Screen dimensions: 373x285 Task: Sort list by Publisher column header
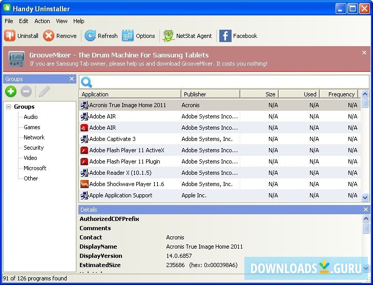click(210, 94)
